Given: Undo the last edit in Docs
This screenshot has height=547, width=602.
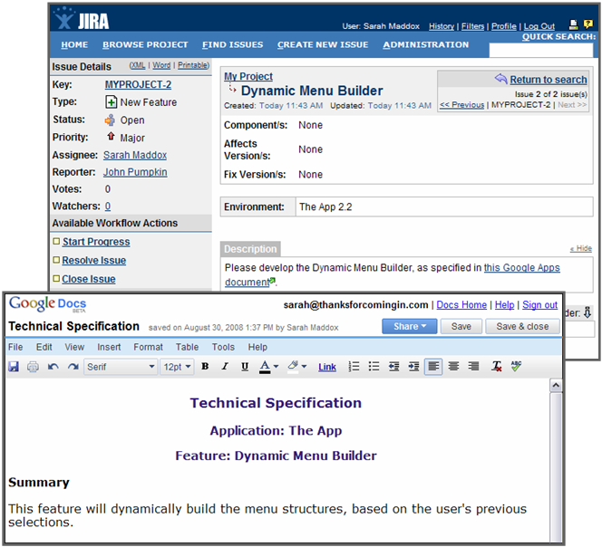Looking at the screenshot, I should point(53,367).
